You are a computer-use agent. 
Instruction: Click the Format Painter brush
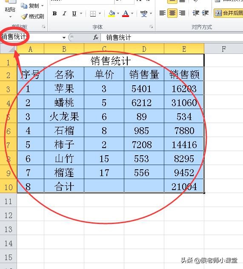click(x=32, y=17)
